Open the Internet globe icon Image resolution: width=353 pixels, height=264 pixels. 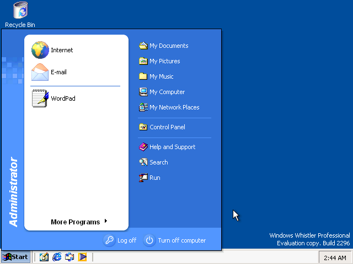pyautogui.click(x=40, y=50)
